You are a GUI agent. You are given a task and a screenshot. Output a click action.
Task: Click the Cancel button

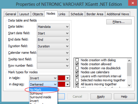[77, 97]
